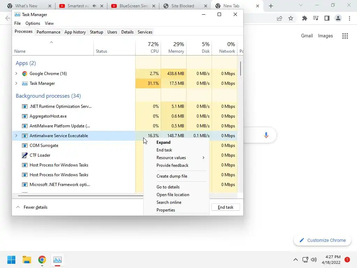Expand the Task Manager process group

coord(16,83)
